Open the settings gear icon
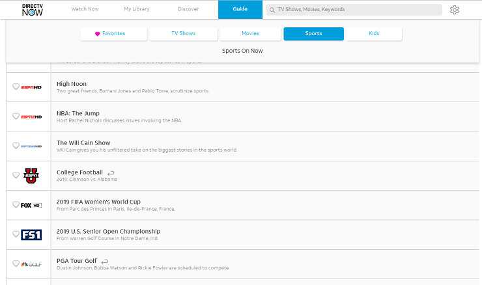The image size is (482, 285). 455,10
